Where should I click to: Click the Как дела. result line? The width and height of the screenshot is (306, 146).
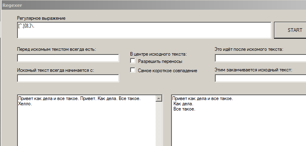(183, 104)
